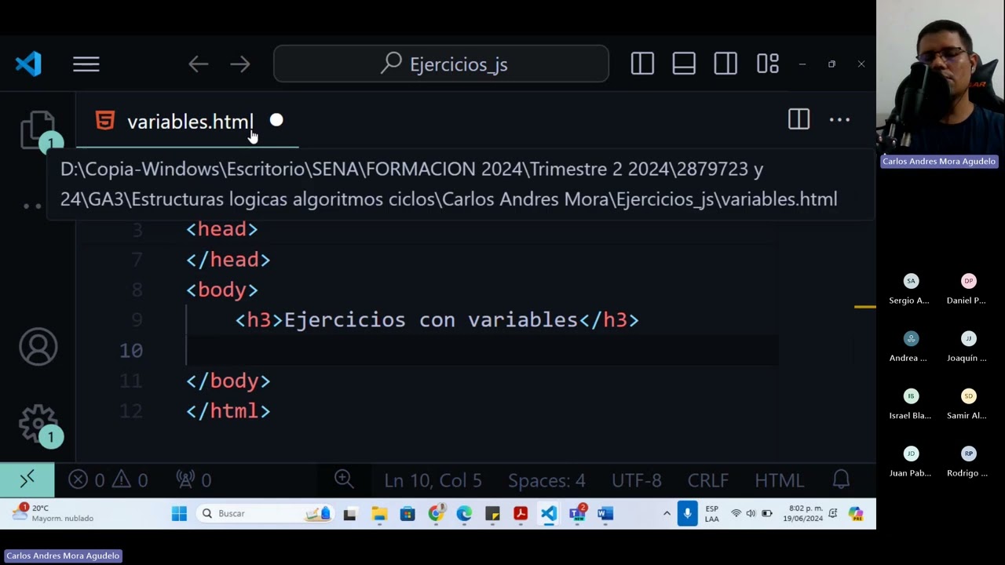Select language mode HTML
Screen dimensions: 1005x565
point(779,480)
